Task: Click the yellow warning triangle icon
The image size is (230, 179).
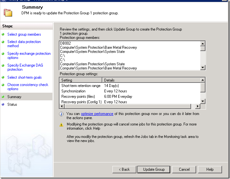Action: pos(61,125)
